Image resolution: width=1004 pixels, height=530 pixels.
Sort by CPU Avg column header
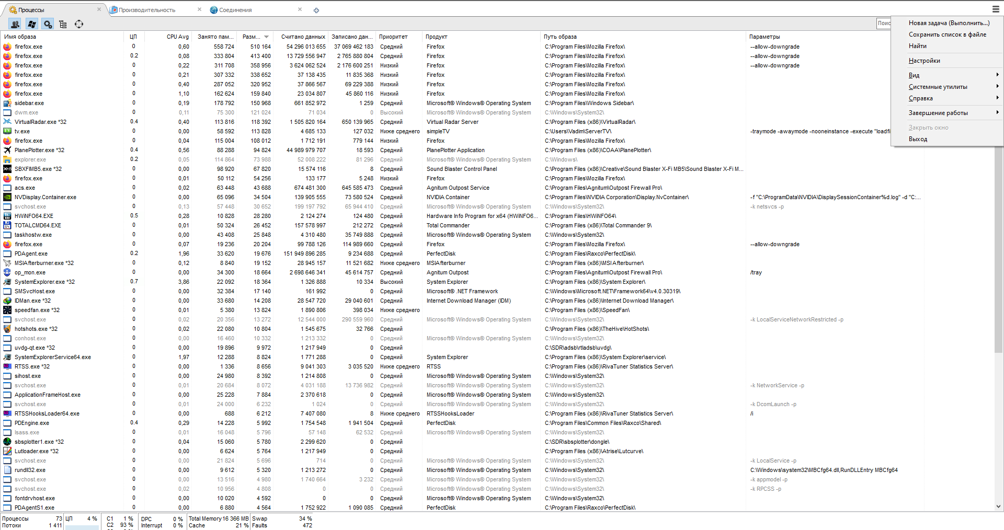[168, 37]
